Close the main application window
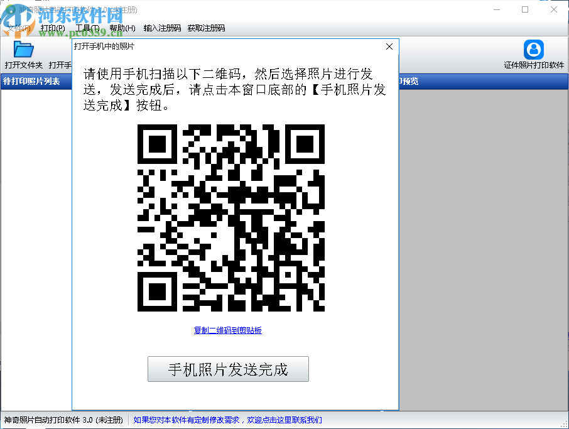The image size is (569, 429). 554,9
